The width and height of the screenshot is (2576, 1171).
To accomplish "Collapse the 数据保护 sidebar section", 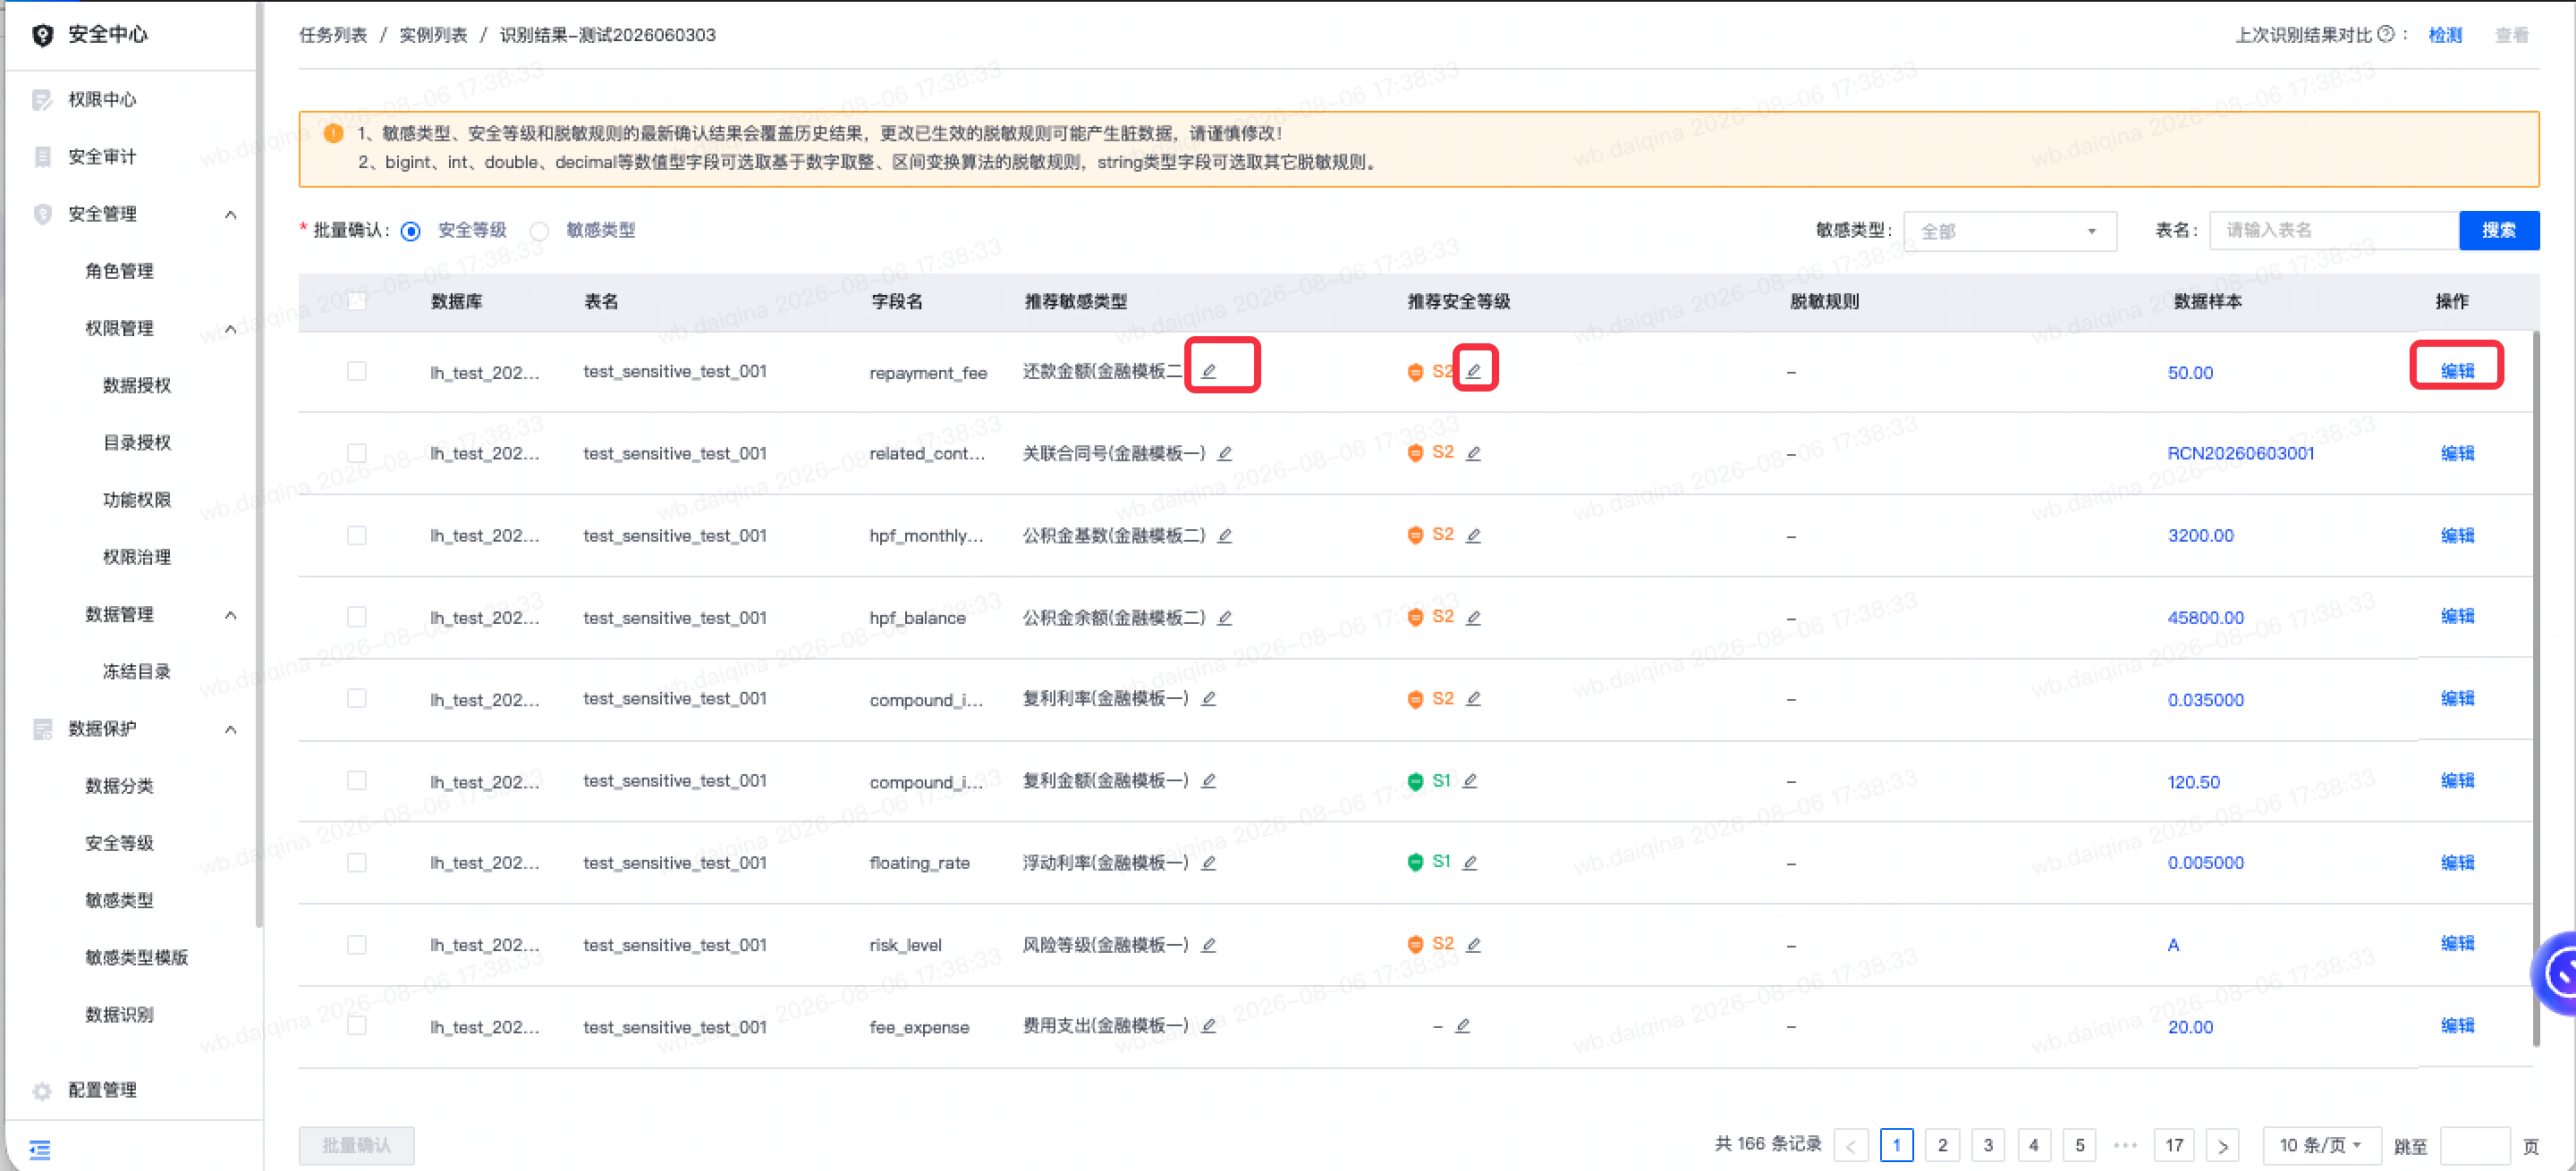I will [231, 729].
